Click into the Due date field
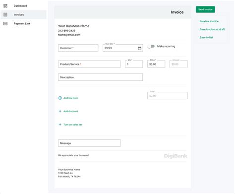Screen dimensions: 235x194 (x=122, y=48)
